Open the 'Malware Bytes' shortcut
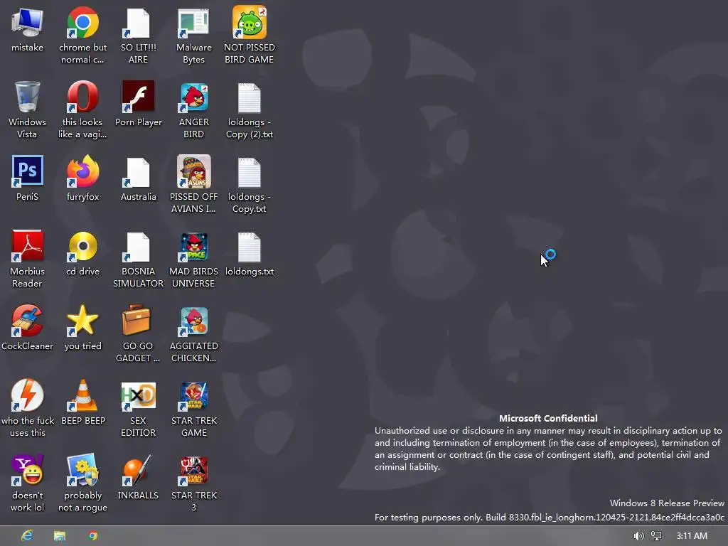This screenshot has height=546, width=728. click(193, 22)
